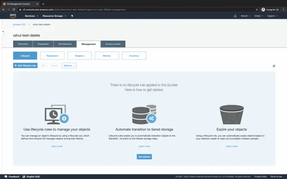The image size is (287, 179).
Task: Select the Lifecycle sub-tab
Action: (25, 55)
